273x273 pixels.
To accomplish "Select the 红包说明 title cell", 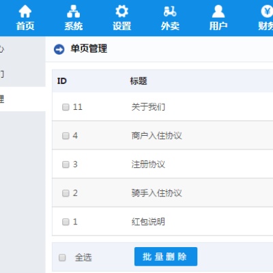I will tap(148, 222).
